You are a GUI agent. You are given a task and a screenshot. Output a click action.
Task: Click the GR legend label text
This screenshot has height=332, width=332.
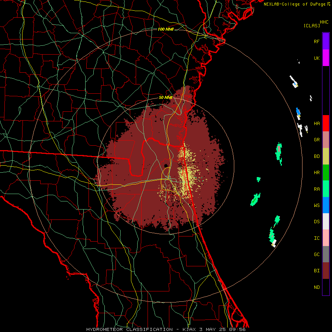(317, 140)
